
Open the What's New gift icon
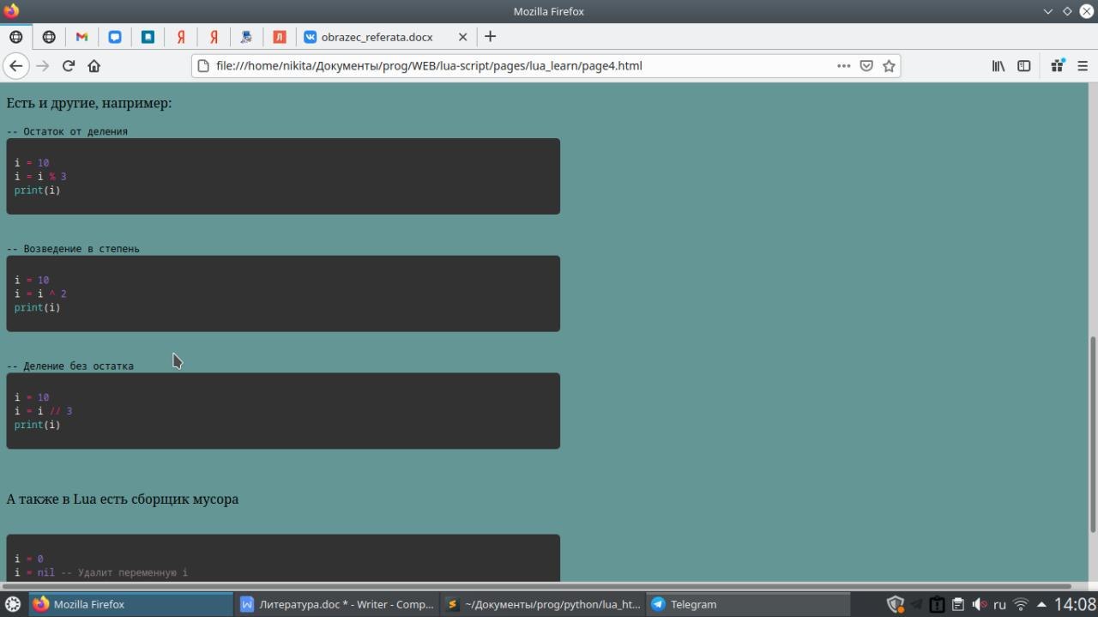tap(1057, 65)
